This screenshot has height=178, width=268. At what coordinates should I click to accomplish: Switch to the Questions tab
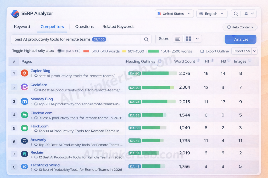point(84,27)
